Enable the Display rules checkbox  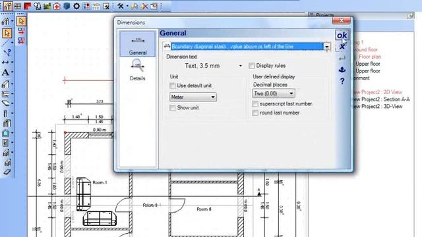pyautogui.click(x=252, y=66)
